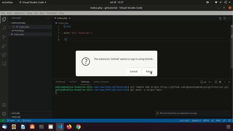Cancel the GitHub sign-in dialog
Image resolution: width=233 pixels, height=131 pixels.
pos(134,71)
